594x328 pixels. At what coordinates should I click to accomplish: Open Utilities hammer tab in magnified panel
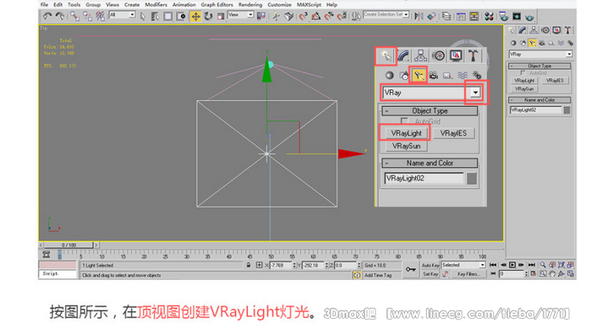(x=473, y=56)
